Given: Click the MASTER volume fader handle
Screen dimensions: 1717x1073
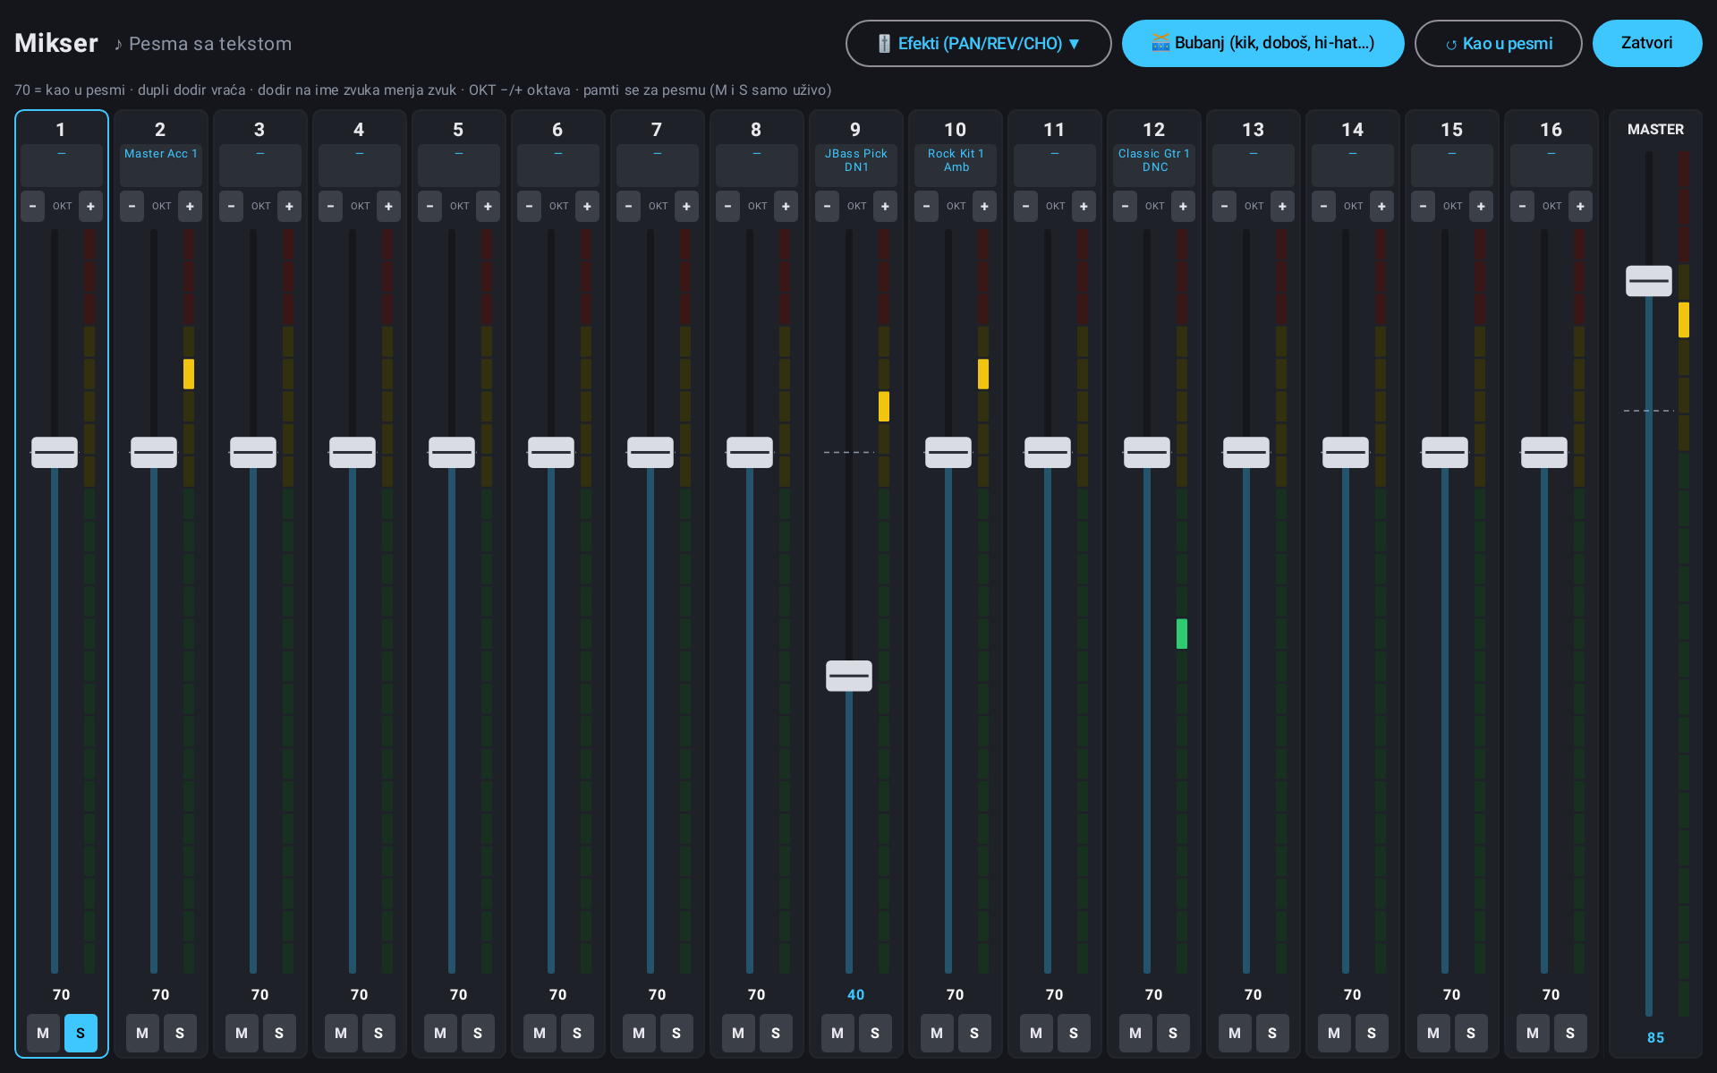Looking at the screenshot, I should [1649, 281].
